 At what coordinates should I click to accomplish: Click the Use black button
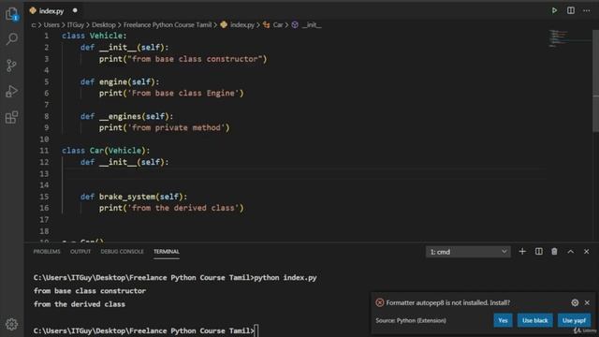pyautogui.click(x=534, y=320)
